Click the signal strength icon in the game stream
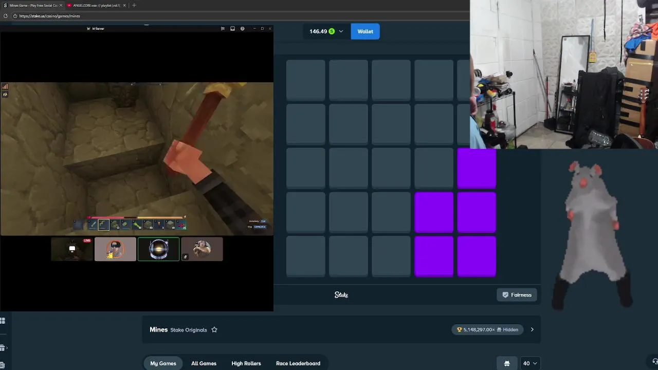 5,86
